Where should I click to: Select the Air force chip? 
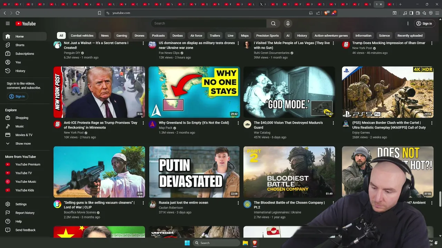196,35
